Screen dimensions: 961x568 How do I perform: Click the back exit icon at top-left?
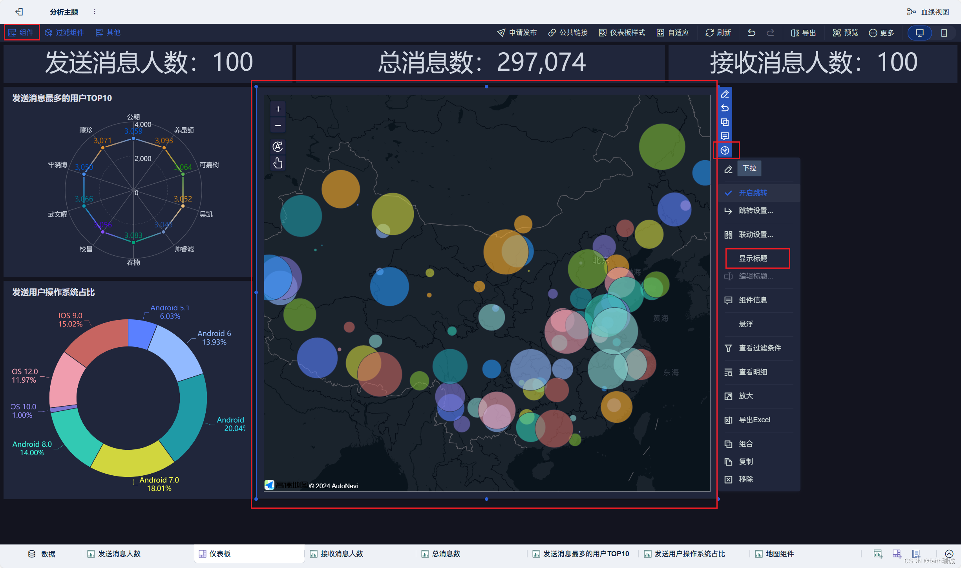(19, 12)
